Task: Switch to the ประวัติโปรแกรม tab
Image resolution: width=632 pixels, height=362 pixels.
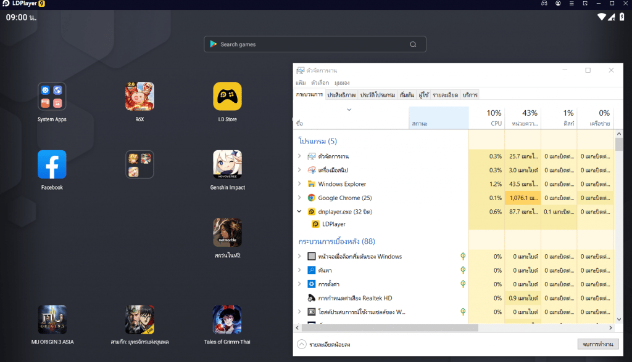Action: 378,95
